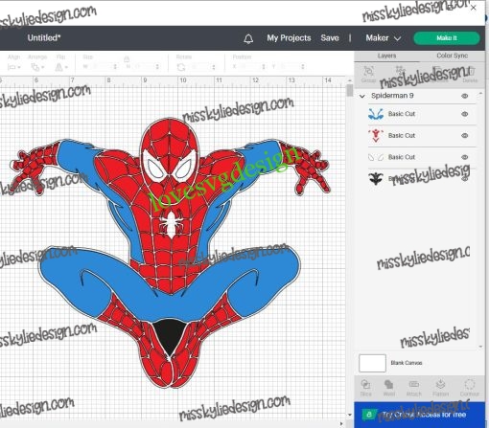Hide the red Basic Cut layer
Image resolution: width=489 pixels, height=428 pixels.
click(x=465, y=136)
